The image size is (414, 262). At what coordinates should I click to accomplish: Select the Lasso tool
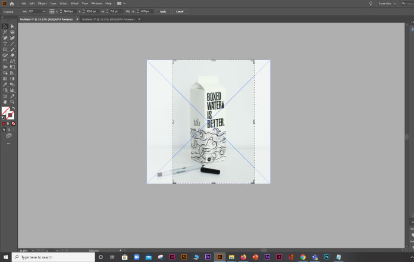point(12,32)
